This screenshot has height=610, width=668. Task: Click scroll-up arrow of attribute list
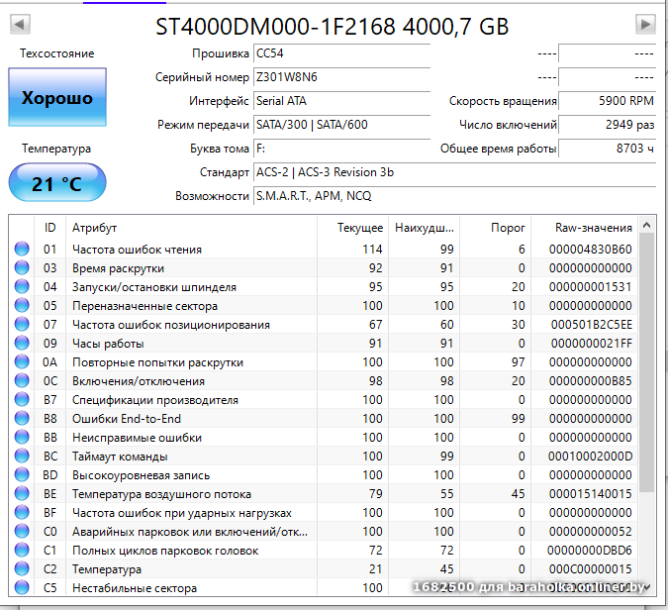[646, 225]
